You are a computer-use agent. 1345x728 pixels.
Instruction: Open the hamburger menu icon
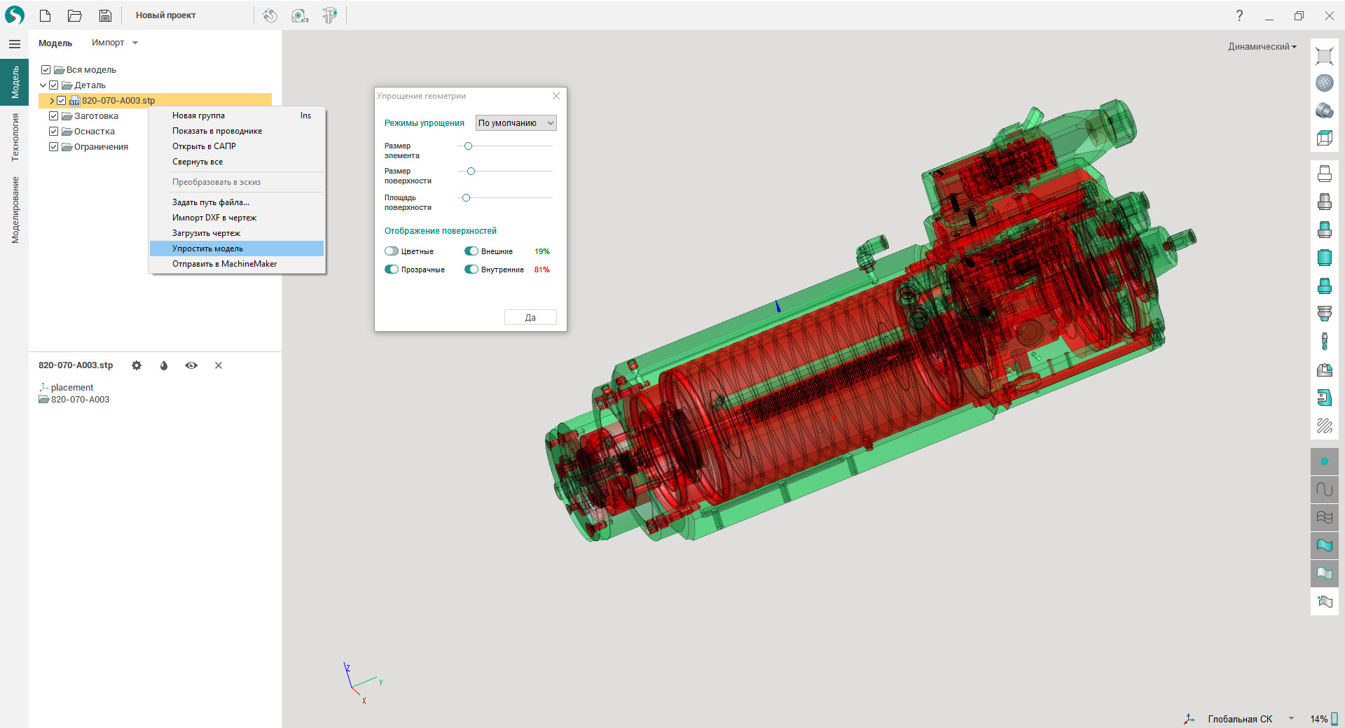(15, 44)
